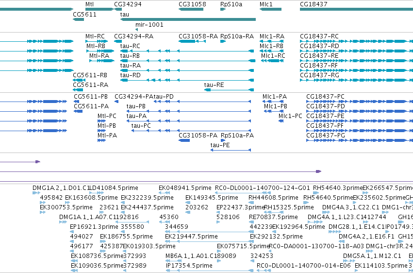Click the RpS10a gene feature
The height and width of the screenshot is (273, 413).
[223, 9]
